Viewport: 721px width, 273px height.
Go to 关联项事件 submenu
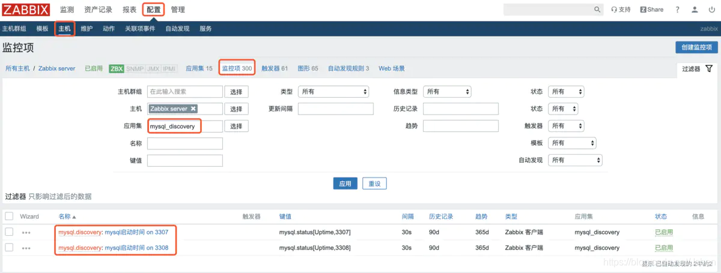coord(140,29)
